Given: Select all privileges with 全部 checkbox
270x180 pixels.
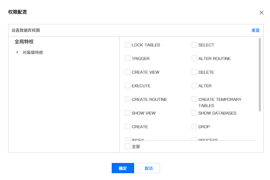Looking at the screenshot, I should click(x=128, y=146).
